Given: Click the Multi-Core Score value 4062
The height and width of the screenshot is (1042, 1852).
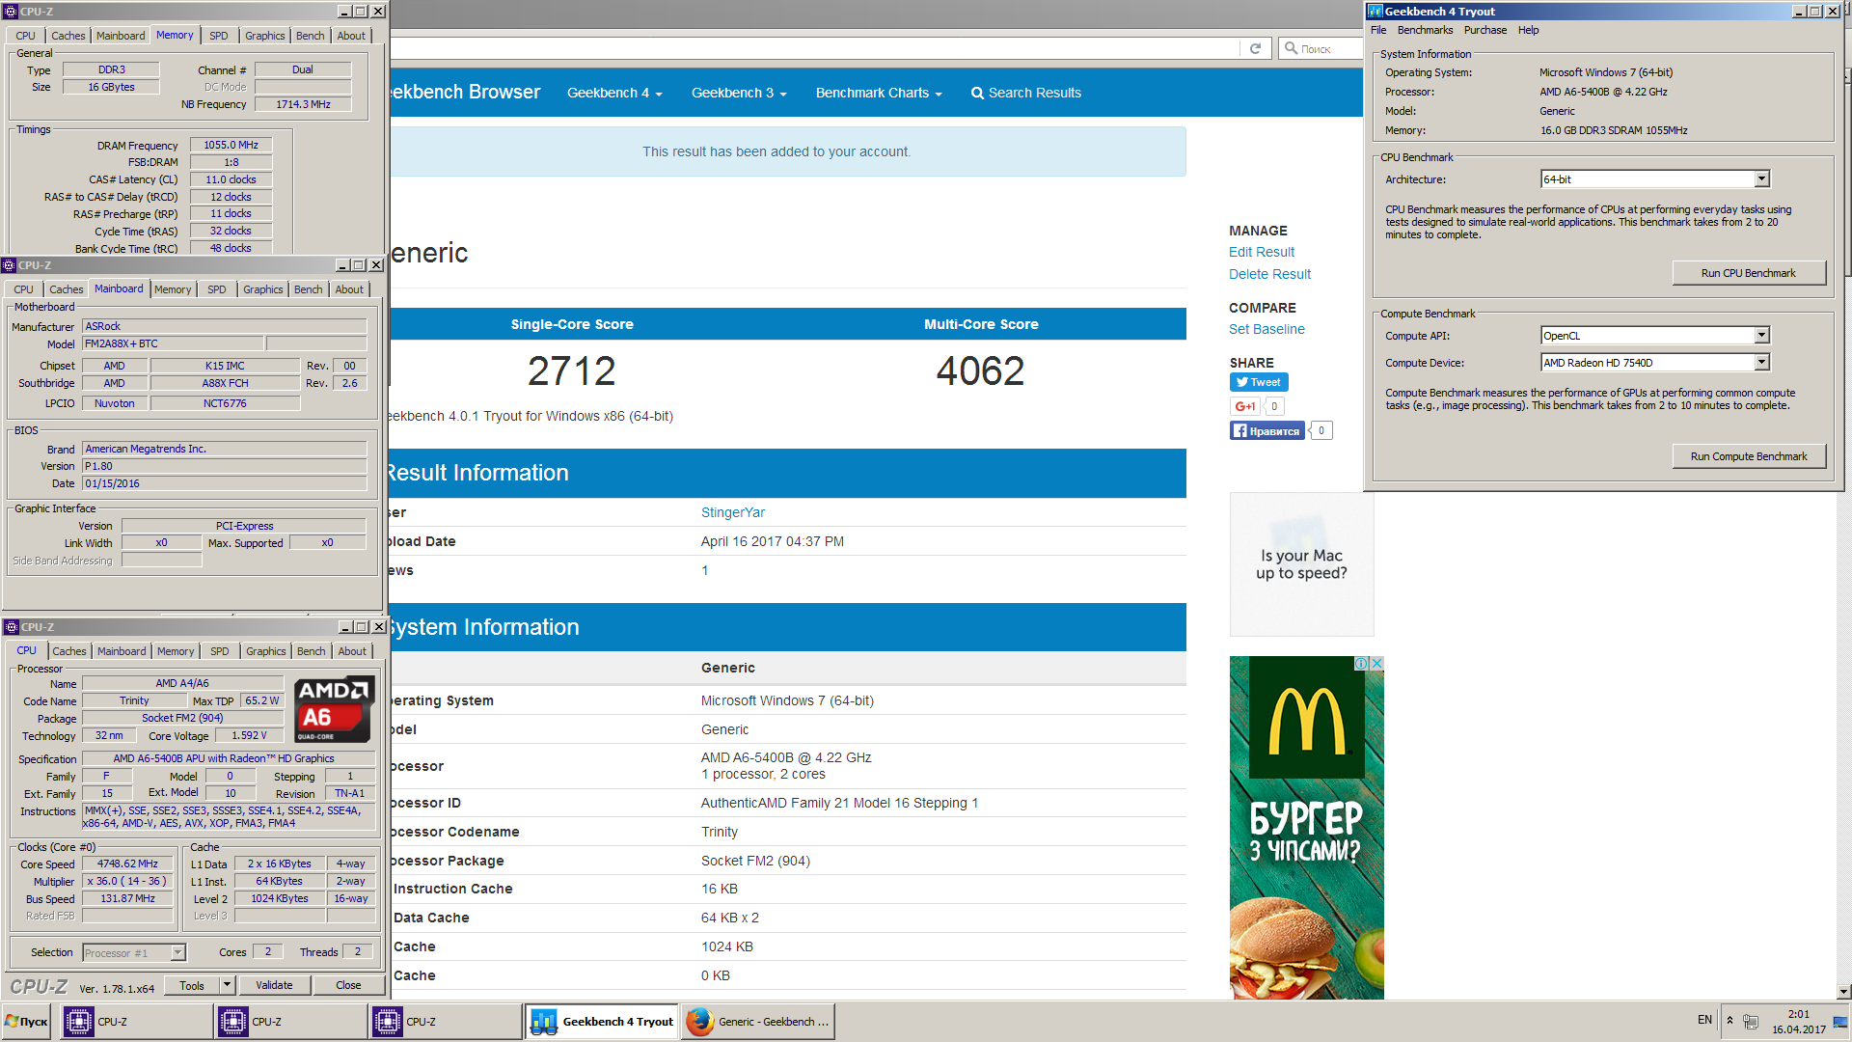Looking at the screenshot, I should (x=981, y=371).
